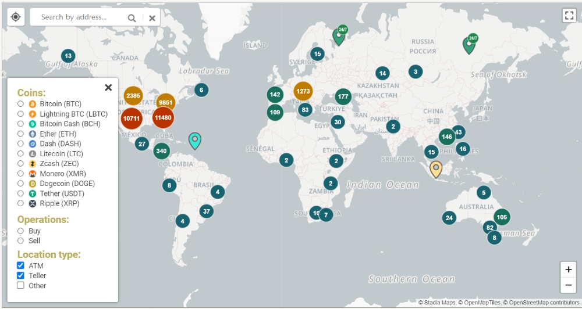
Task: Select the Buy operation
Action: click(20, 231)
